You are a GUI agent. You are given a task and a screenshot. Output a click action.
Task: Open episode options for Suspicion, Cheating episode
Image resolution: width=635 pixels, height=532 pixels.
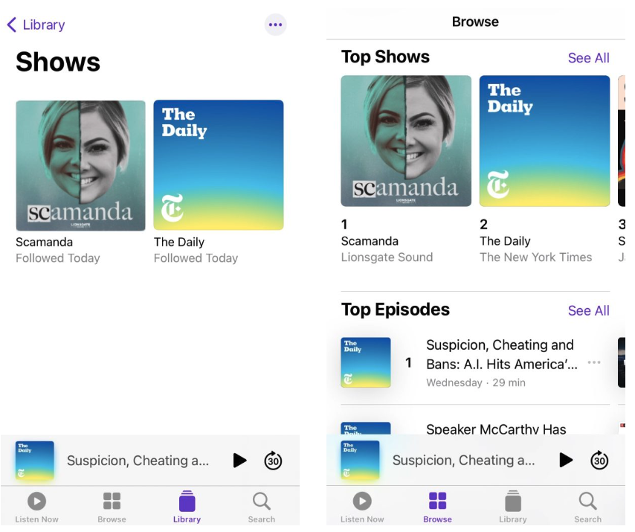tap(594, 362)
